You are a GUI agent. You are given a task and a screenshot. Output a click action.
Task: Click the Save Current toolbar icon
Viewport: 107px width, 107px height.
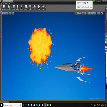4,7
